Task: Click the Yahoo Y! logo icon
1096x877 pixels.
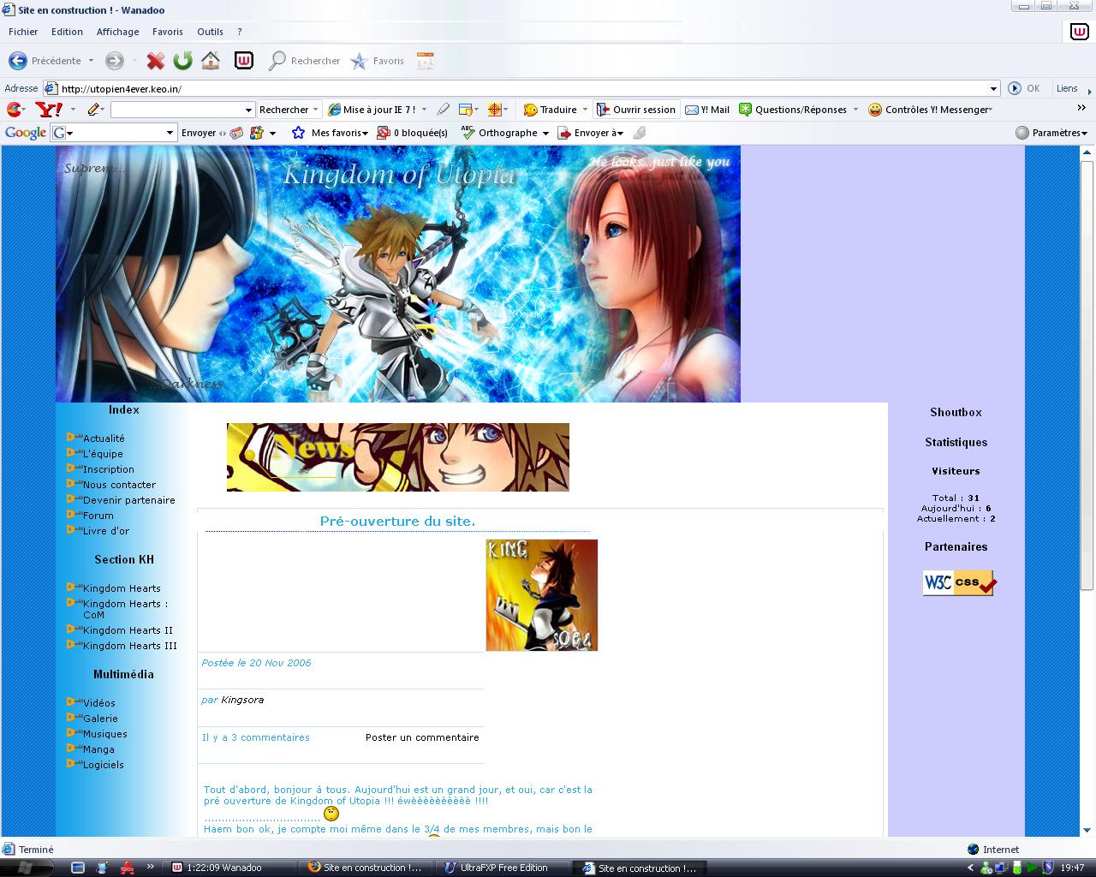Action: (48, 110)
